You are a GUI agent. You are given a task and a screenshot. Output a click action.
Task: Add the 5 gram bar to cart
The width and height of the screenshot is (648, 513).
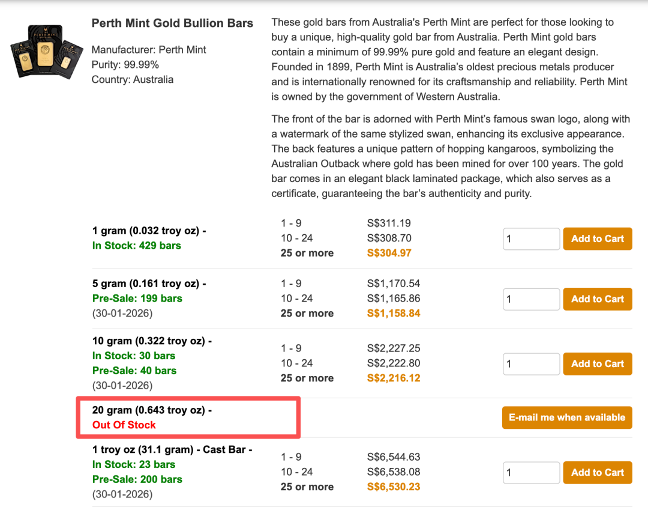pyautogui.click(x=597, y=299)
